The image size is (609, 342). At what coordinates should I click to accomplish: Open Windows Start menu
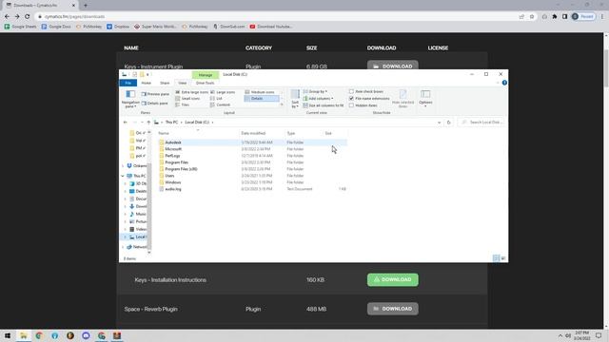pyautogui.click(x=8, y=335)
